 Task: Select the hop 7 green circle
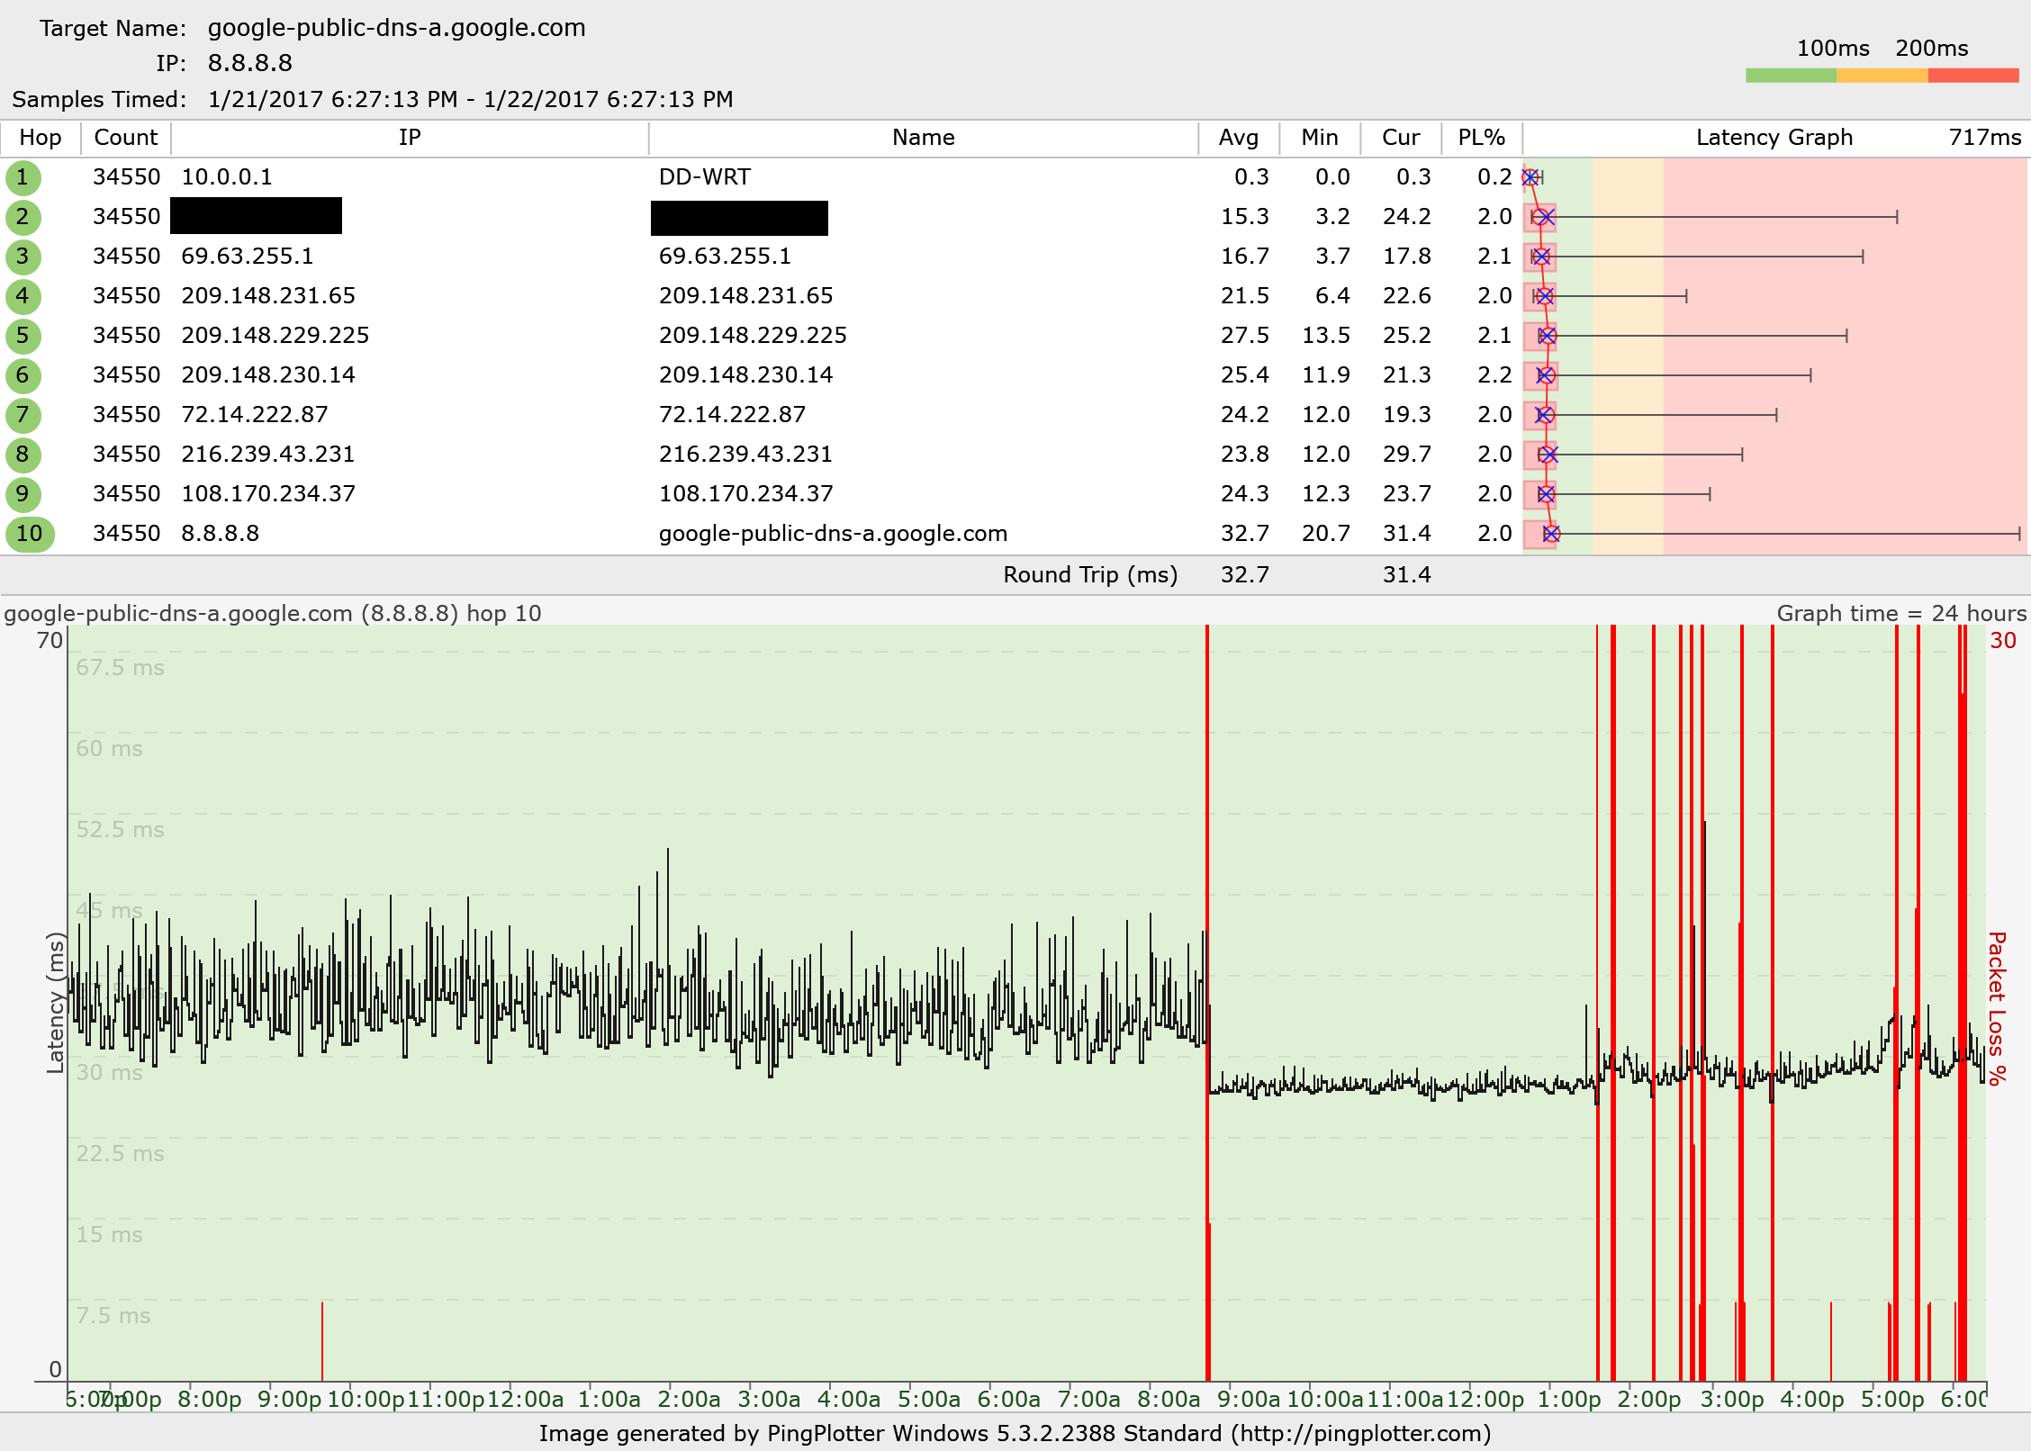23,415
